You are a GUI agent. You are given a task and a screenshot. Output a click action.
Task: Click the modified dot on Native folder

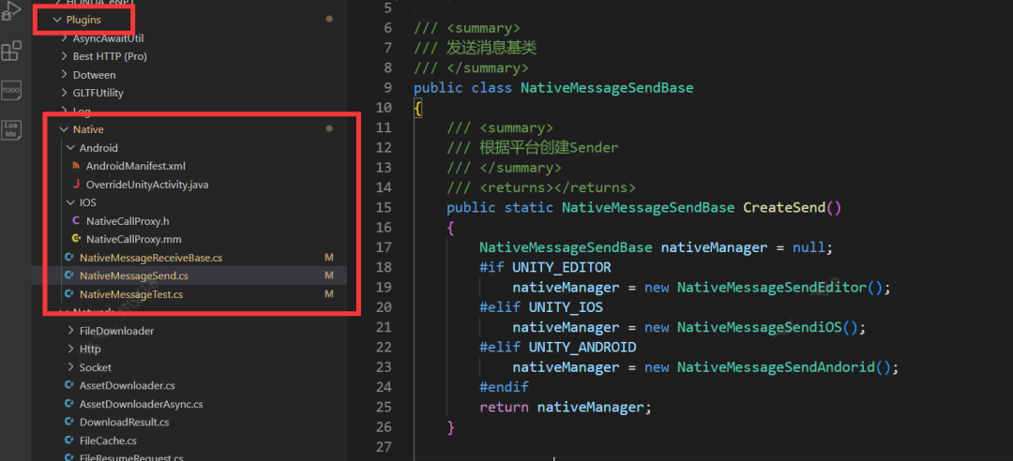tap(329, 129)
